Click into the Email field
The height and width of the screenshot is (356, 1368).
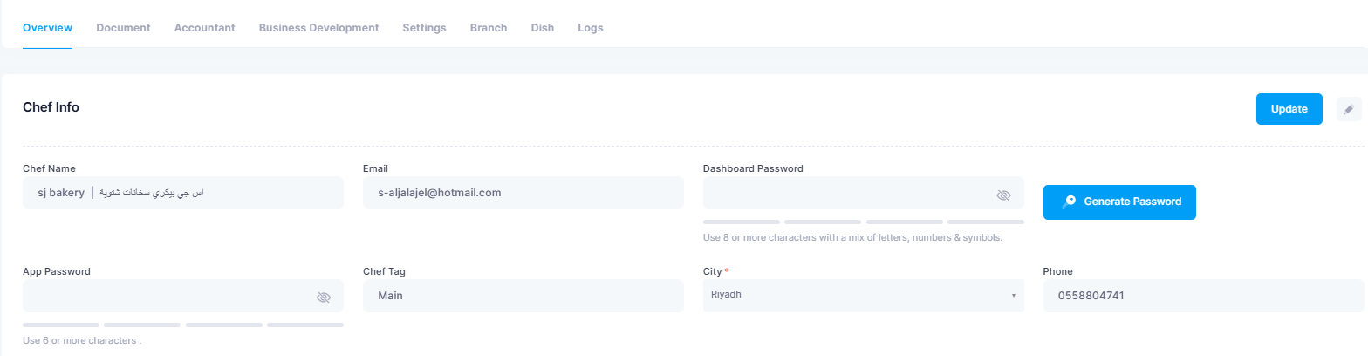coord(523,193)
